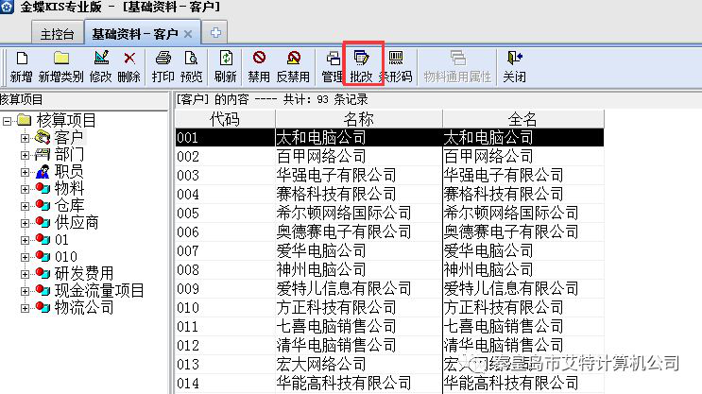Select 仓库 in the tree

pyautogui.click(x=69, y=206)
